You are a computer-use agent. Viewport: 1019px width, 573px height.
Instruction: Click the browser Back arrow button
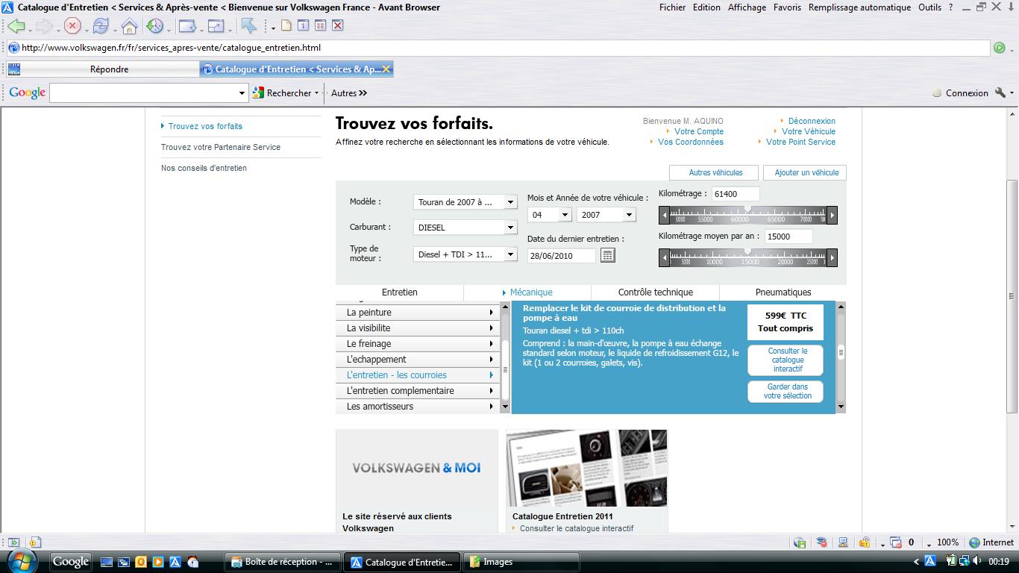(16, 26)
